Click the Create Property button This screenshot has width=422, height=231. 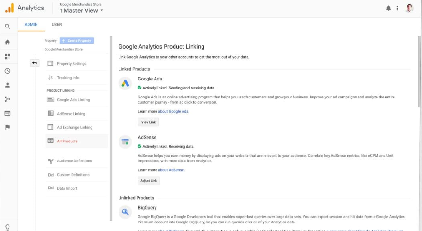tap(77, 41)
